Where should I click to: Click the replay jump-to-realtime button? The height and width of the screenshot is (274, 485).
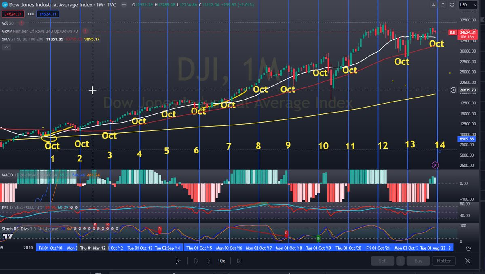point(239,261)
